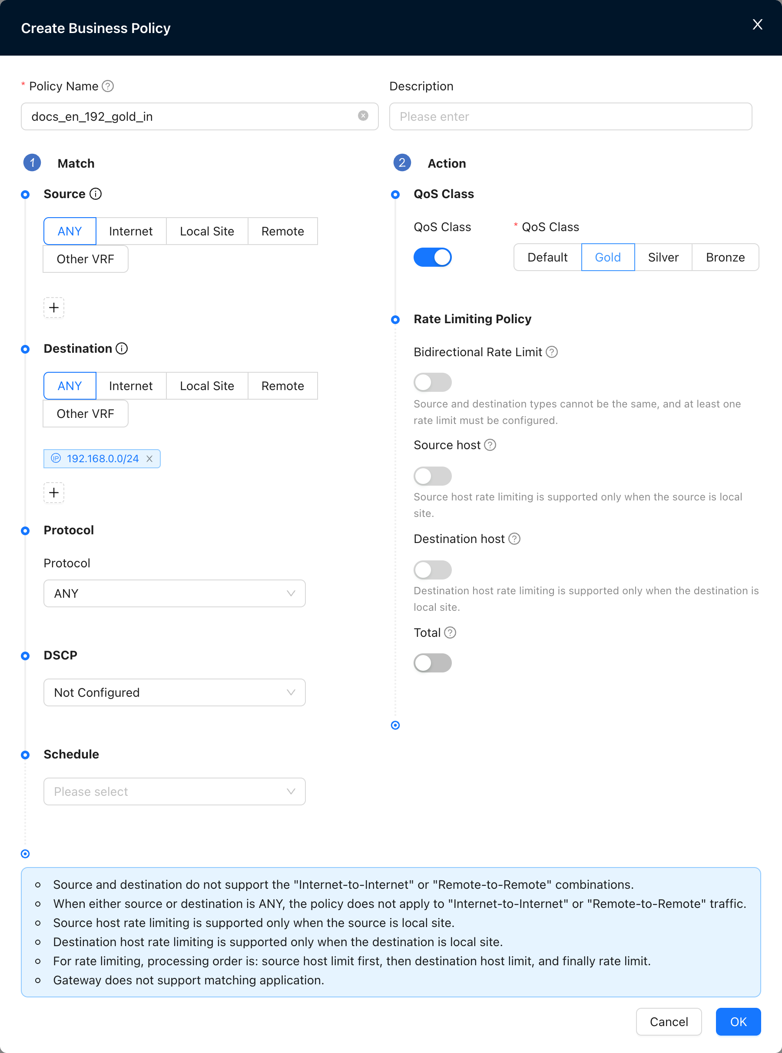The width and height of the screenshot is (782, 1053).
Task: Click into the Description input field
Action: click(x=570, y=116)
